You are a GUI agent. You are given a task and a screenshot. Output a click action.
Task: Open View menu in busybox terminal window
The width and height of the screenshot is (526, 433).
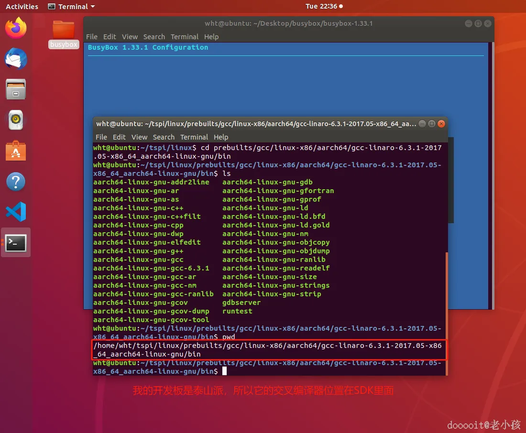click(x=130, y=37)
